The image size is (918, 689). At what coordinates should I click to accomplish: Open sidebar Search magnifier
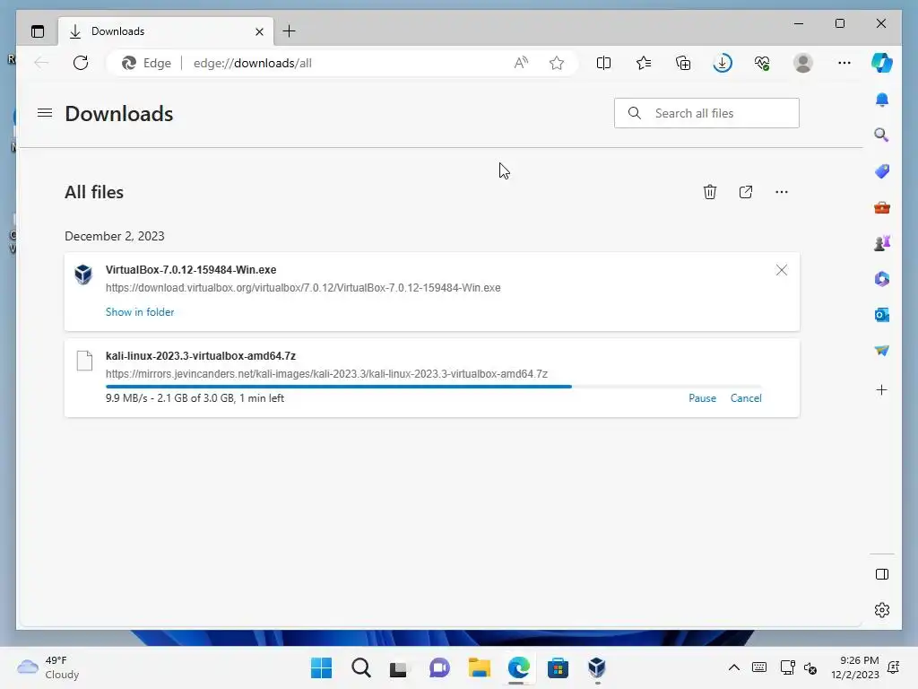tap(882, 135)
